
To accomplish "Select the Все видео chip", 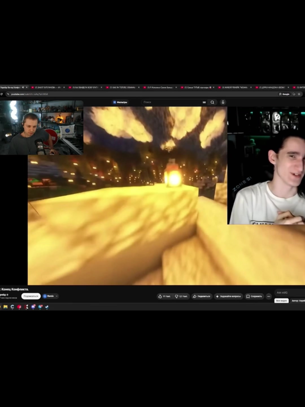I will tap(281, 301).
